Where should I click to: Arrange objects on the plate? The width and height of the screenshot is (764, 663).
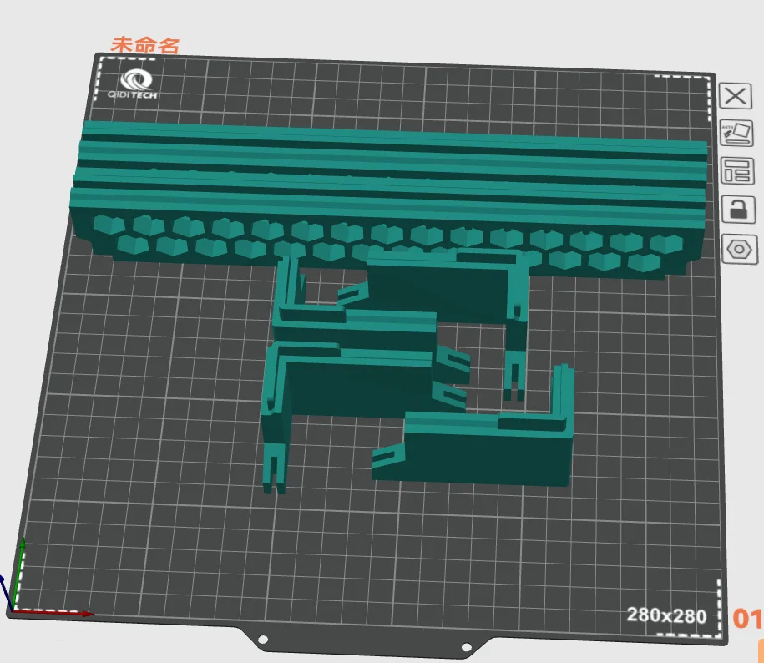[737, 171]
